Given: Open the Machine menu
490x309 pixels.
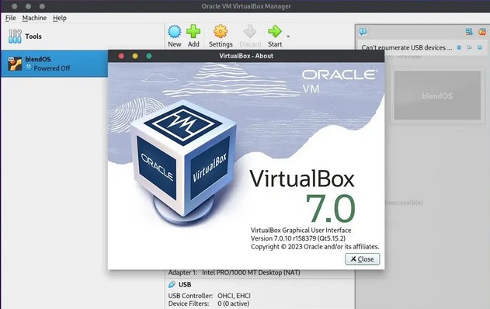Looking at the screenshot, I should (x=34, y=18).
